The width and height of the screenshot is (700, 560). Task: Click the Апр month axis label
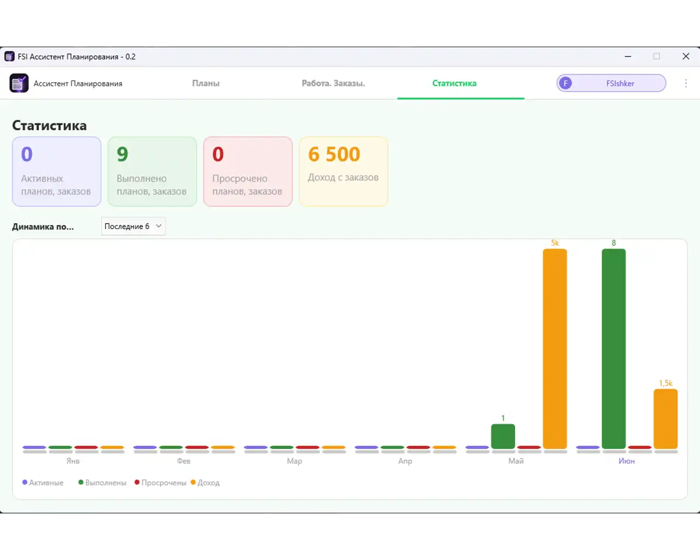point(405,461)
